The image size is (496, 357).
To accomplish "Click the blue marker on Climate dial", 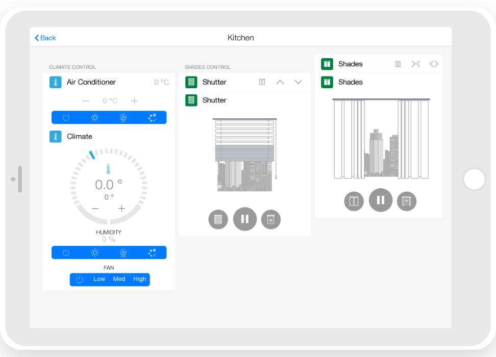I will click(x=92, y=155).
